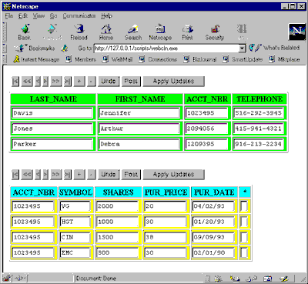Open BizJournal bookmark
Image resolution: width=308 pixels, height=284 pixels.
[x=200, y=59]
